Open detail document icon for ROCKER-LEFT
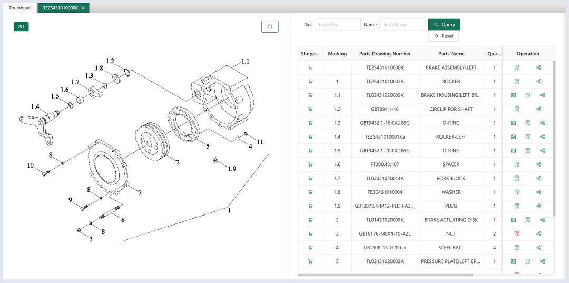The height and width of the screenshot is (283, 569). [527, 136]
